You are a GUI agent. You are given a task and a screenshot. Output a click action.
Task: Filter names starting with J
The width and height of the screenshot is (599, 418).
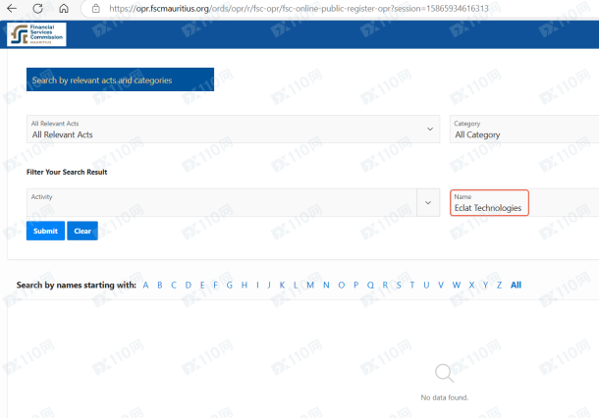pos(269,286)
